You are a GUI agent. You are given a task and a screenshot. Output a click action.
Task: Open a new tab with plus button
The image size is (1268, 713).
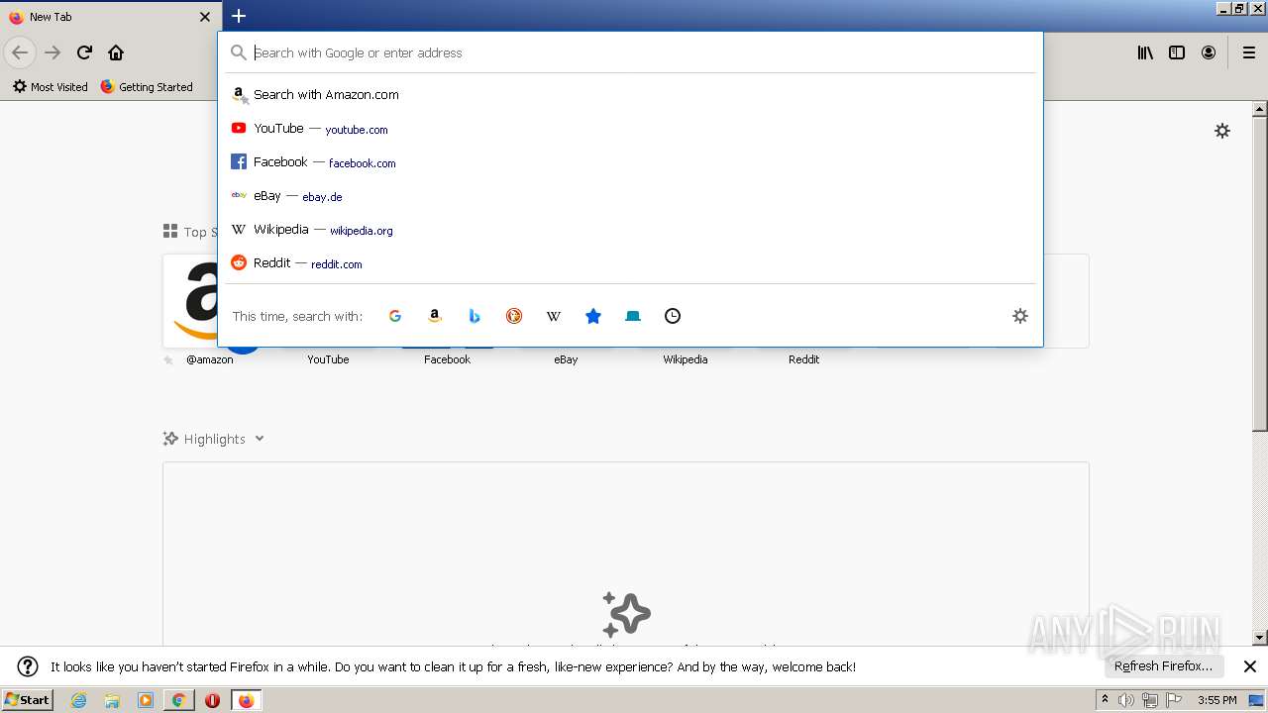click(x=239, y=16)
